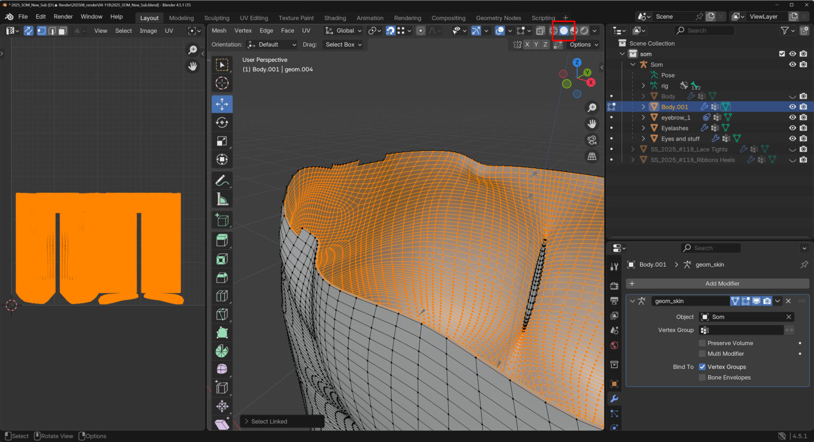
Task: Activate the Scale tool
Action: pos(222,141)
